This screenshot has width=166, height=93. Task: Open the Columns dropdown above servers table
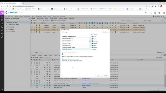click(x=123, y=21)
